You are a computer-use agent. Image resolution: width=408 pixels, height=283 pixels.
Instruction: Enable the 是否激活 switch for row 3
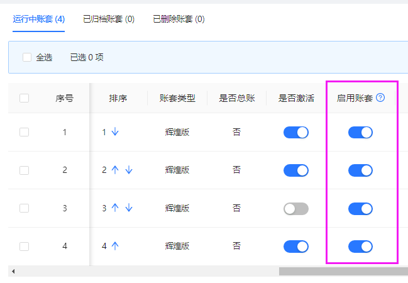[x=296, y=208]
